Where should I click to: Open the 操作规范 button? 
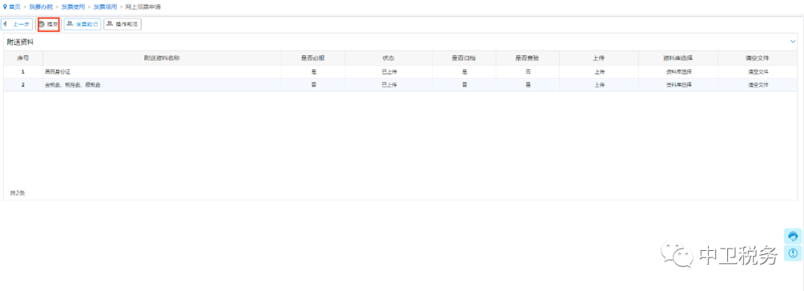click(122, 24)
